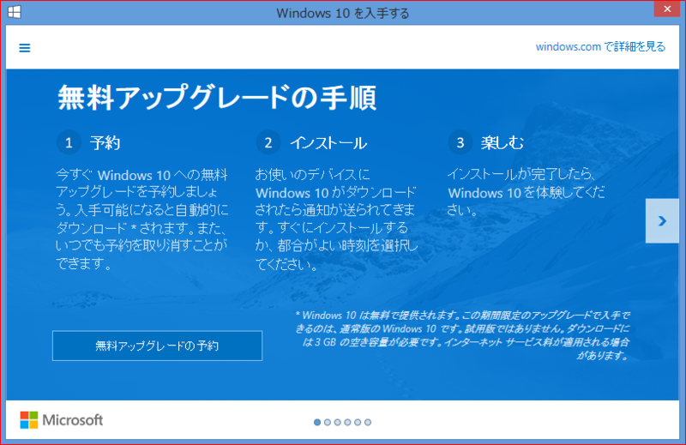This screenshot has width=686, height=445.
Task: Go to next slide with right arrow
Action: click(x=662, y=221)
